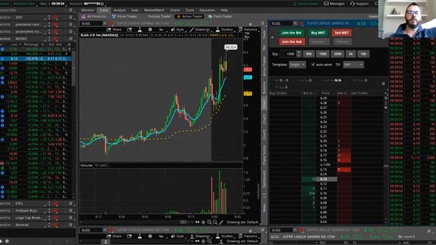Viewport: 436px width, 245px height.
Task: Open the ladder options menu icon beside PL Open
Action: coord(383,83)
